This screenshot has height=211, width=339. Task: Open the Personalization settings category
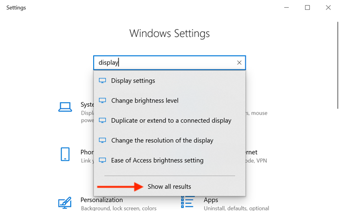coord(101,200)
